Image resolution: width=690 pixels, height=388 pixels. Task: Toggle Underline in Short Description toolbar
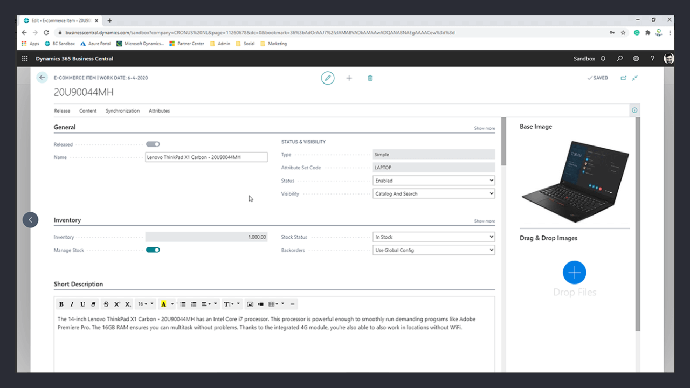point(82,304)
